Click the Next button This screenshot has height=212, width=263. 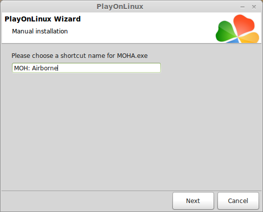193,201
